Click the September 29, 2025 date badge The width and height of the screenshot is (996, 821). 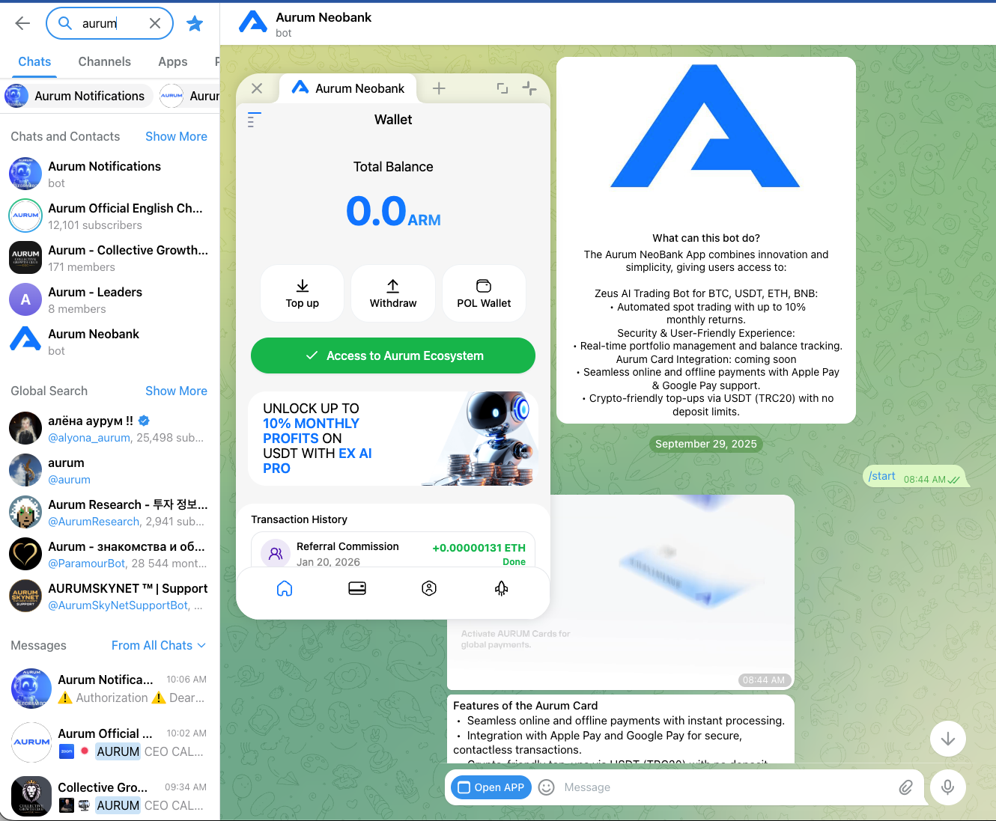point(705,444)
